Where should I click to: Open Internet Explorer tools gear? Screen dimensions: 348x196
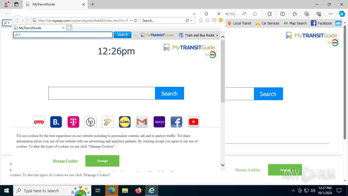pos(214,20)
